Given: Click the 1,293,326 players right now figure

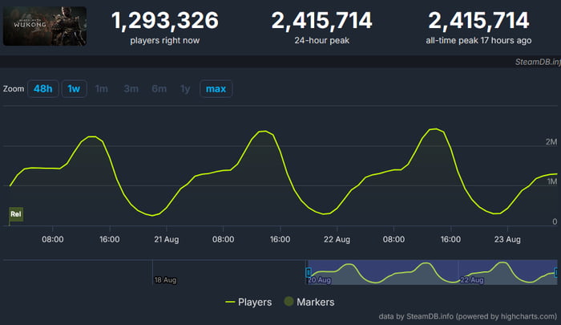Looking at the screenshot, I should point(165,20).
